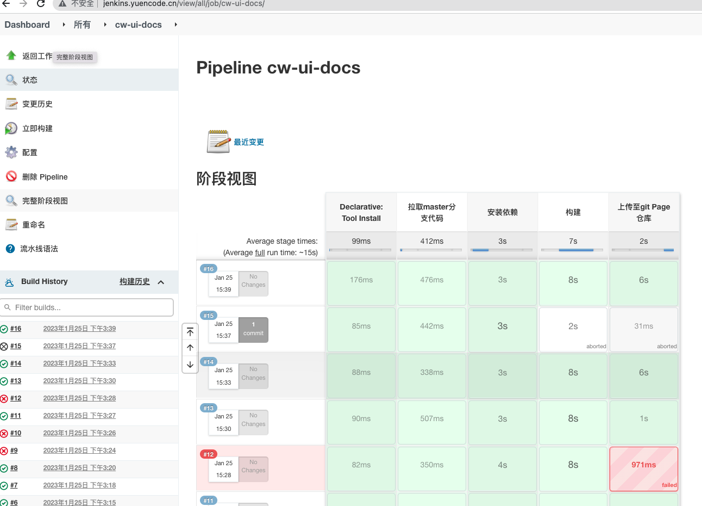Click the aborted status icon of build #15
Viewport: 702px width, 506px height.
(4, 347)
